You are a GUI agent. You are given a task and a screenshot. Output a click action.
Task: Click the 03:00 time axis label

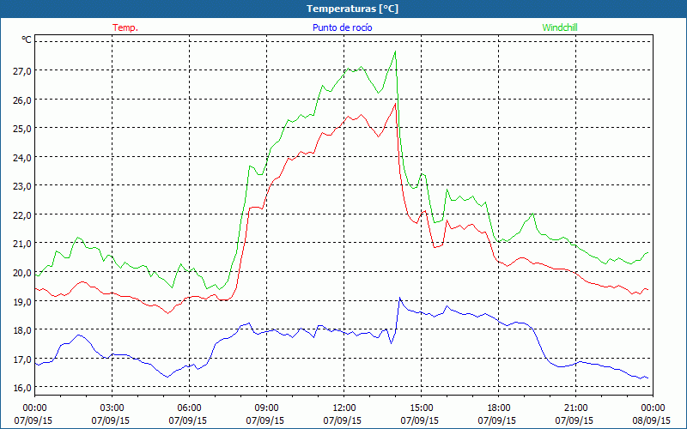(112, 408)
